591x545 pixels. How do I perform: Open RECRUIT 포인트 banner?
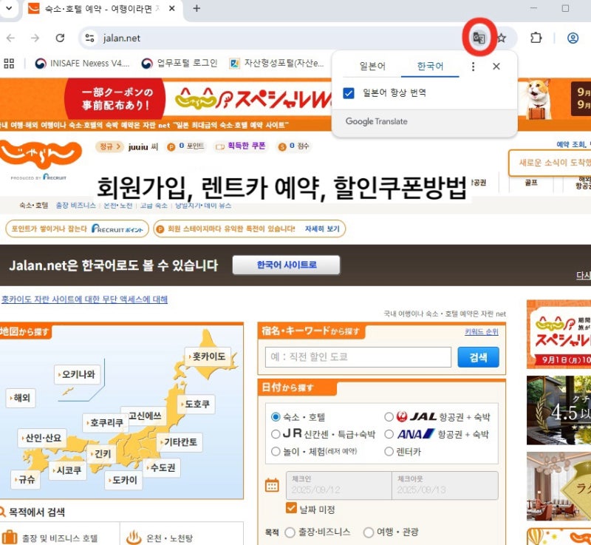click(x=78, y=229)
